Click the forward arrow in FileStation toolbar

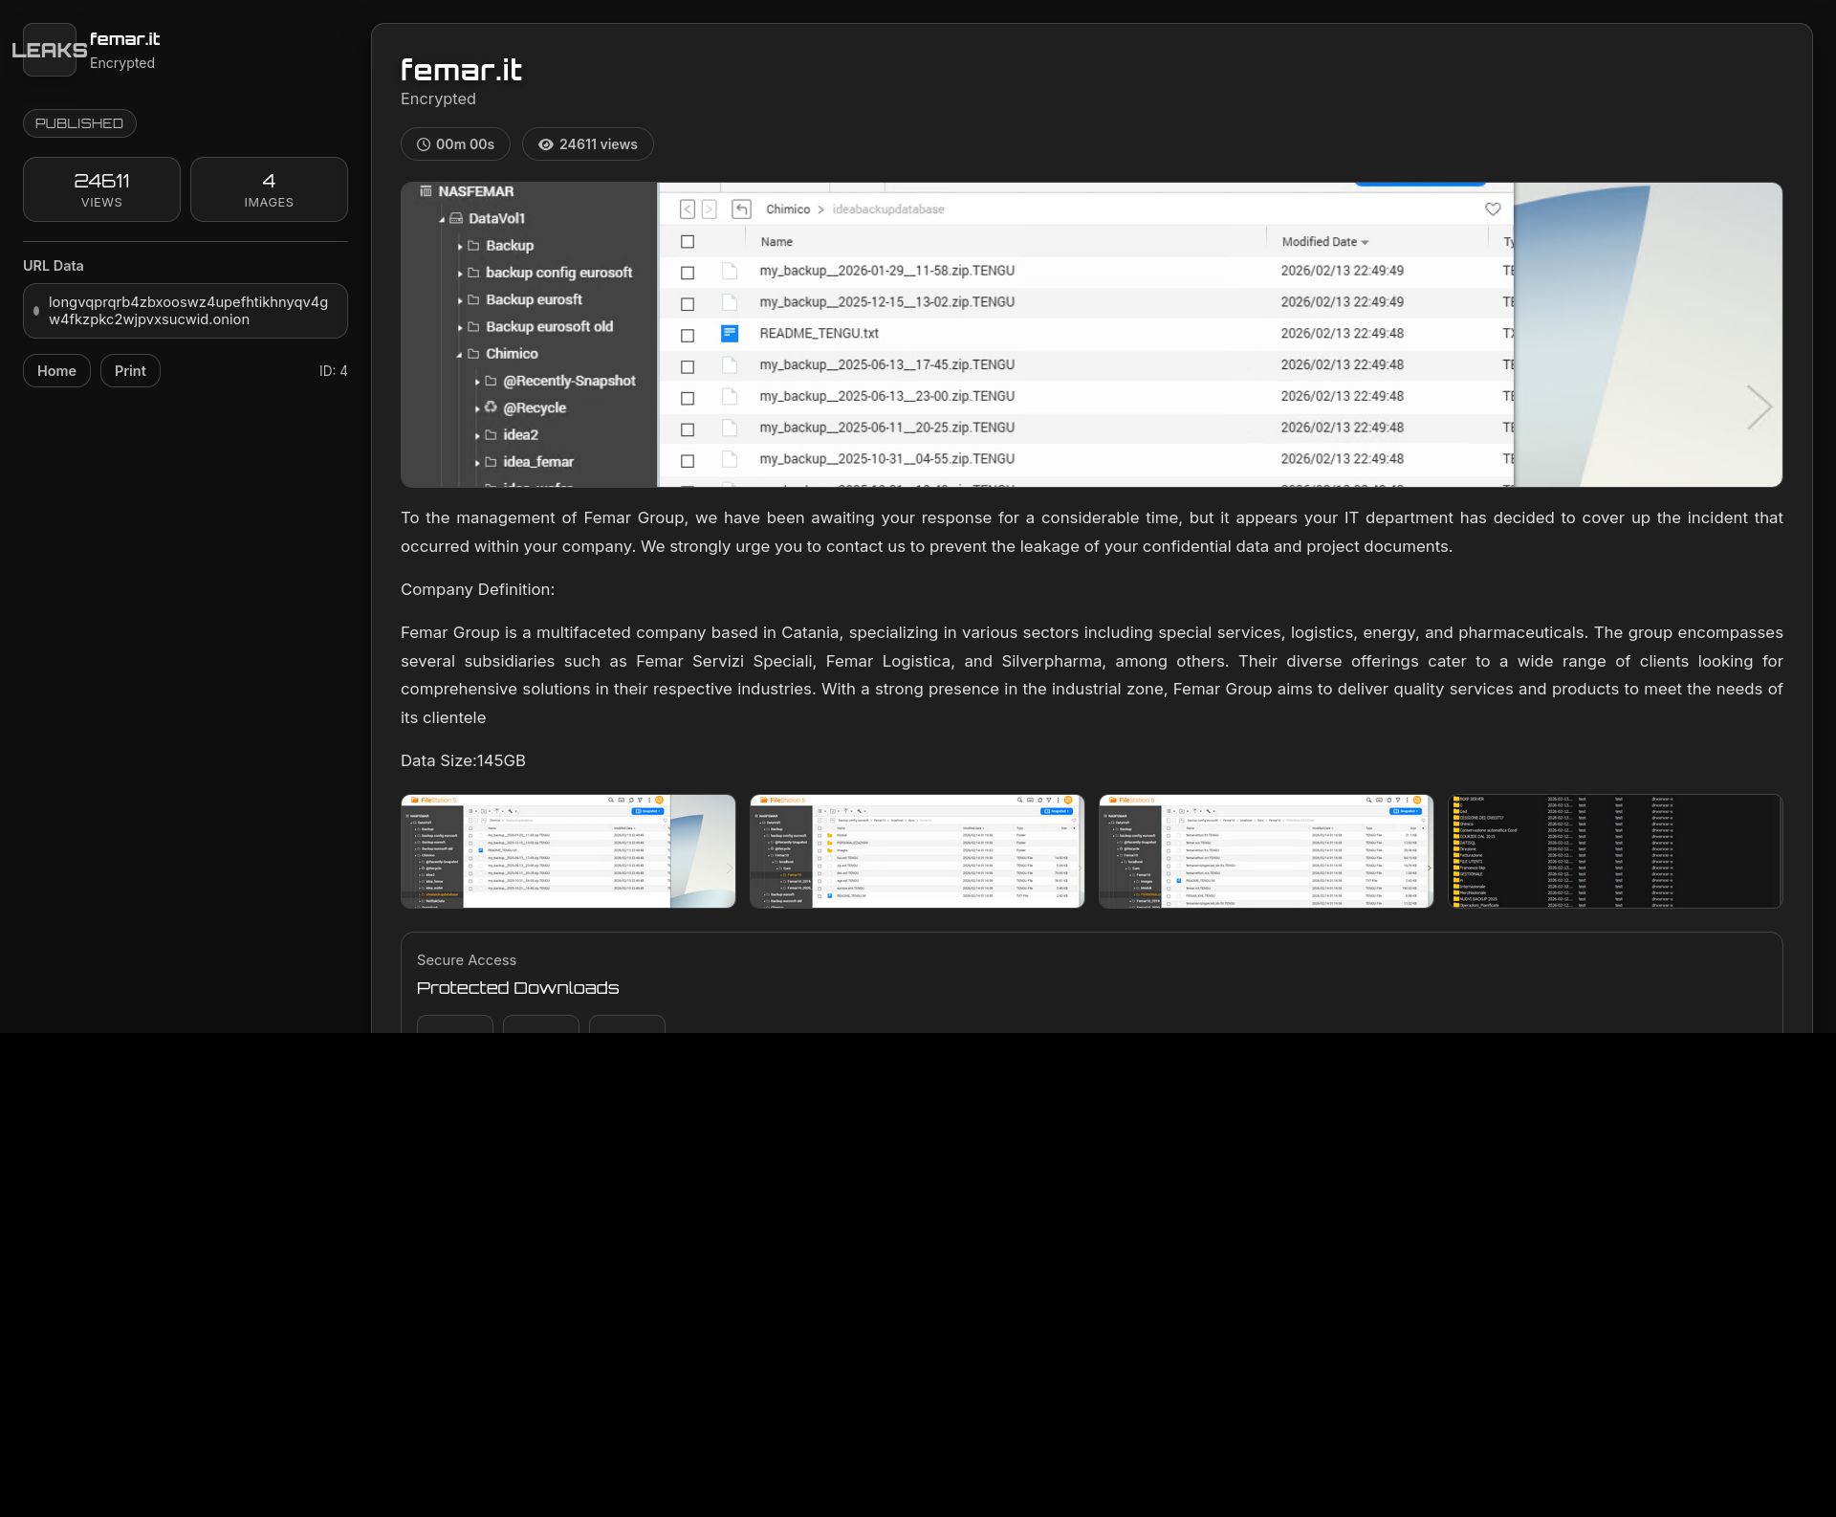coord(710,209)
